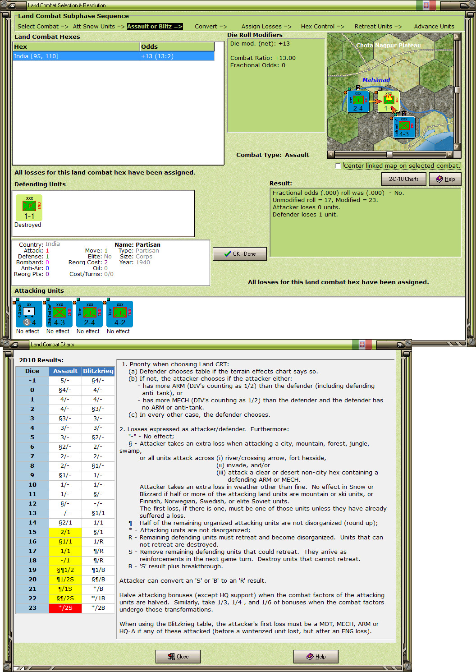The image size is (476, 672).
Task: Click the 4-3 infantry unit on the map
Action: (x=404, y=127)
